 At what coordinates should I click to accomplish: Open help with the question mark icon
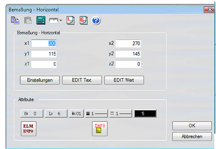coord(96,21)
